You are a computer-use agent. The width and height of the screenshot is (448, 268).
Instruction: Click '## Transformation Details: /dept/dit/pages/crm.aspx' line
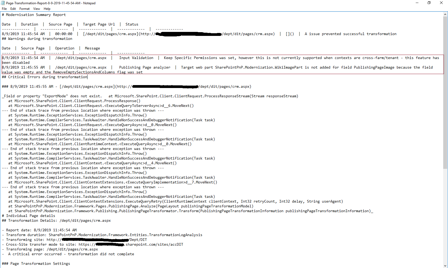tap(56, 221)
